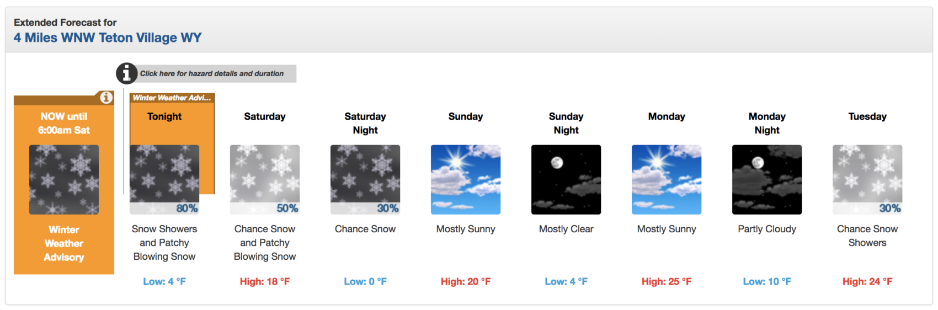Click the large hazard info icon
This screenshot has height=310, width=938.
pos(126,73)
